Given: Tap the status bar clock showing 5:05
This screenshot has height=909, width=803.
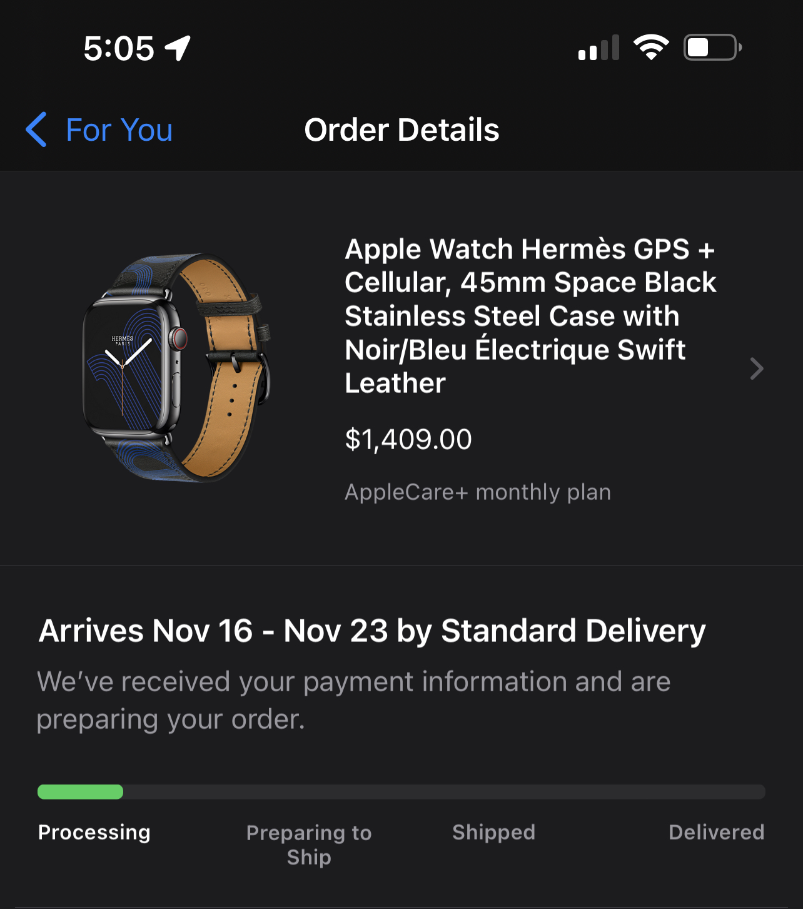Looking at the screenshot, I should [119, 48].
